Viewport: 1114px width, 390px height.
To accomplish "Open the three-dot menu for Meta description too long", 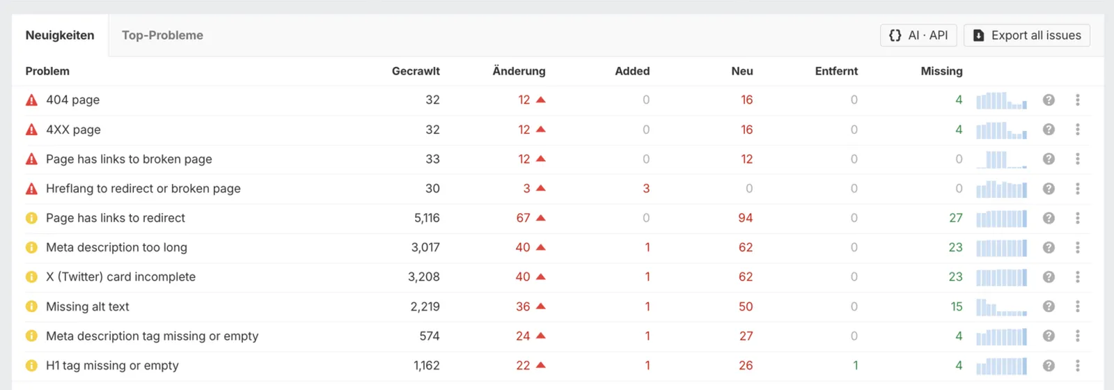I will click(x=1078, y=247).
